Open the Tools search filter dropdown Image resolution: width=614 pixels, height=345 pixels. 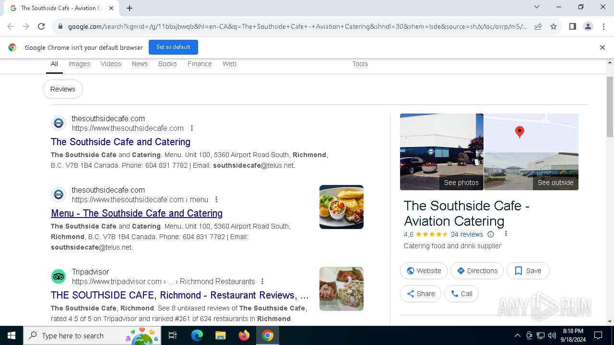tap(360, 64)
